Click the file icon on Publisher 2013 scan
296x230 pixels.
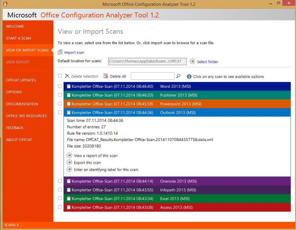click(69, 95)
